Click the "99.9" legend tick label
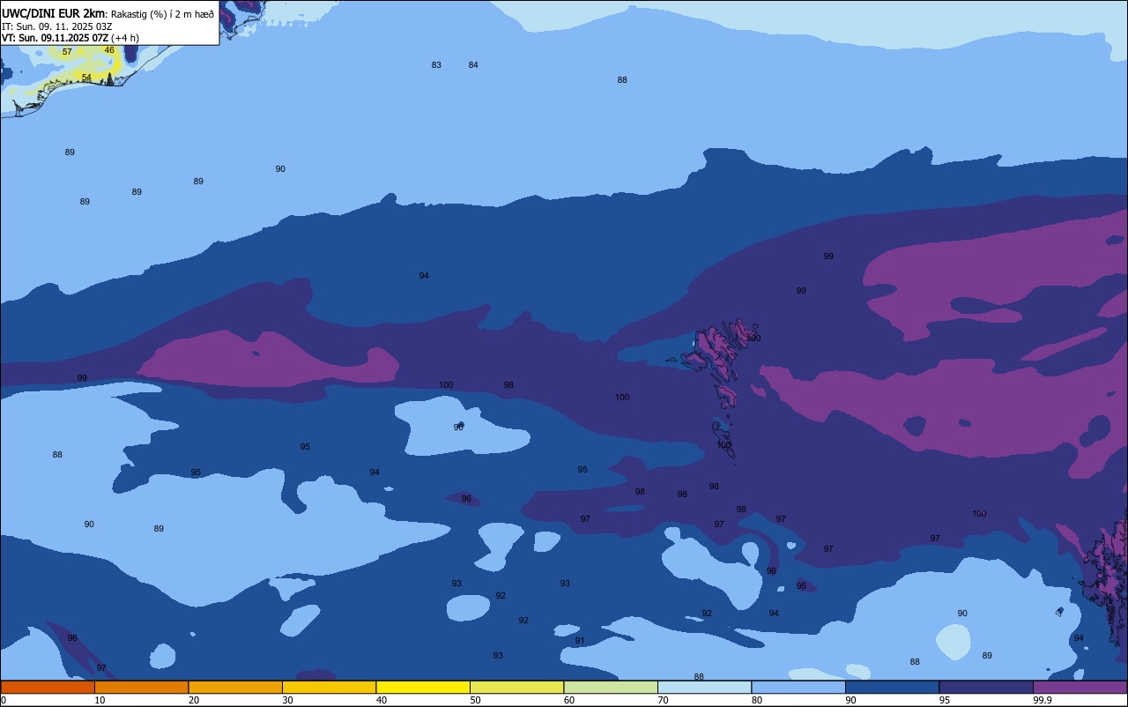Screen dimensions: 1128x707 [1042, 700]
